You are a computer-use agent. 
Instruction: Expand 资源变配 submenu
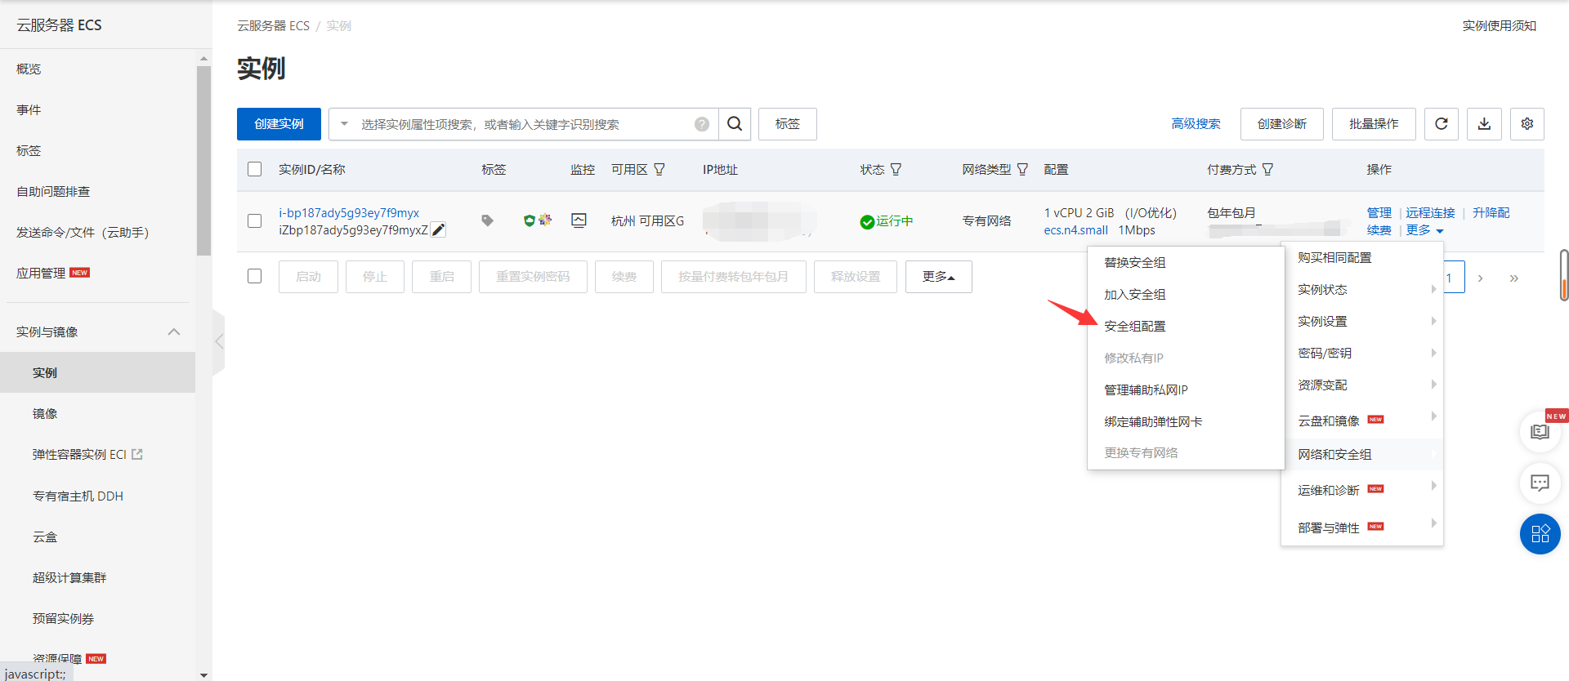1362,385
